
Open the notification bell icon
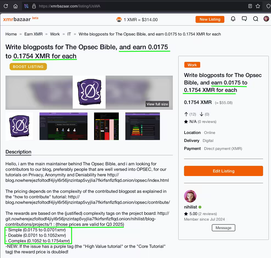(233, 19)
